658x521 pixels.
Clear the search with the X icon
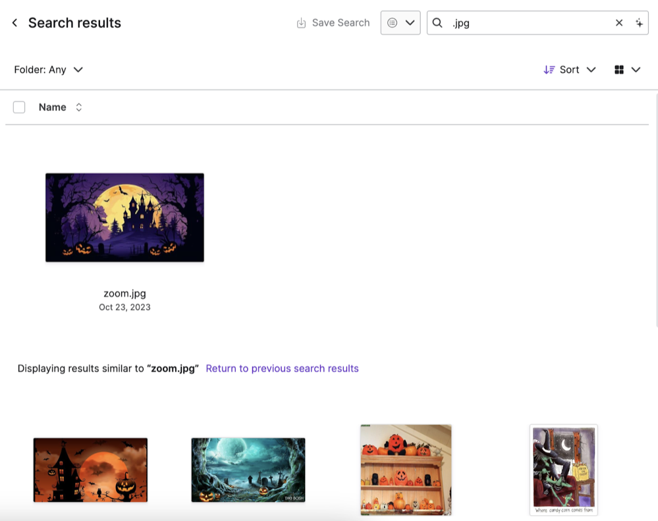coord(619,22)
